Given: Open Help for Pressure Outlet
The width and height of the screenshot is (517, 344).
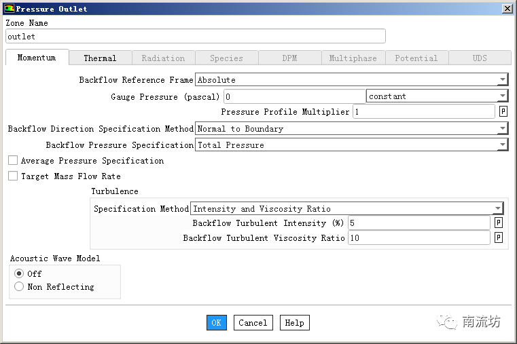Looking at the screenshot, I should 294,323.
